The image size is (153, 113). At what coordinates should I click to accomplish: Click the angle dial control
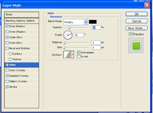[x=68, y=35]
